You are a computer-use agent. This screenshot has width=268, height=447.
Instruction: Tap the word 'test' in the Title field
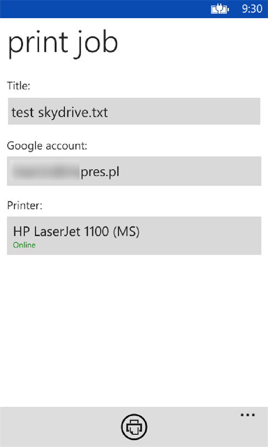pos(23,113)
